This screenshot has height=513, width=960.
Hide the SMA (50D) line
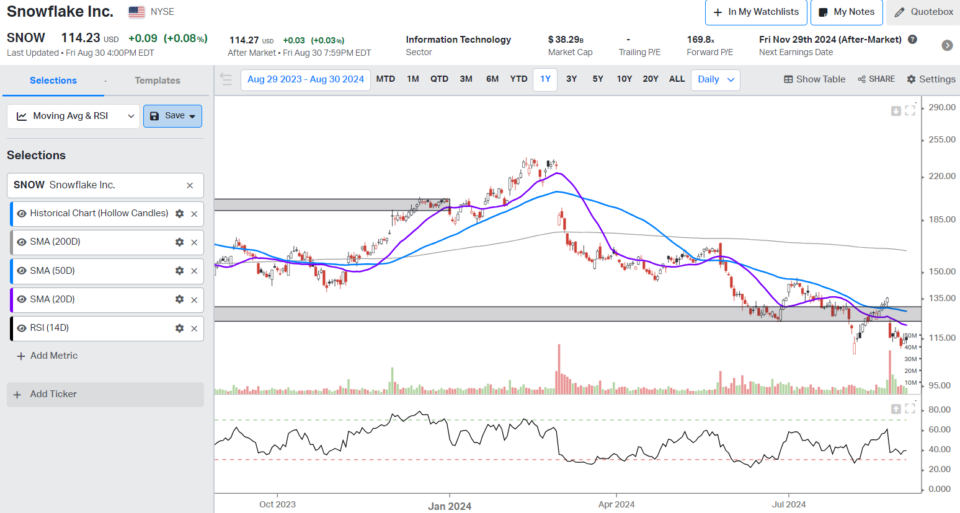click(x=22, y=271)
